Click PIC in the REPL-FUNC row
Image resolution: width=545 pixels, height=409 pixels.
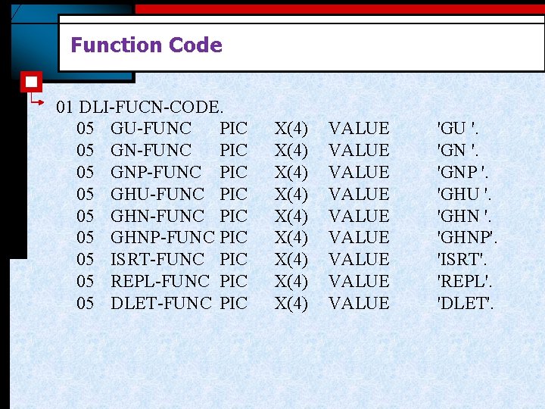click(x=234, y=281)
